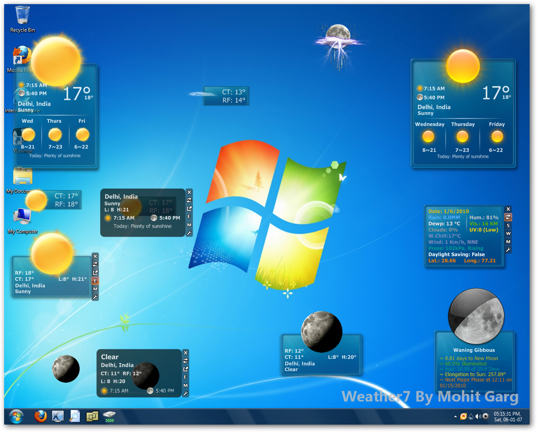The image size is (537, 432).
Task: Click 'Daylight Saving: False' line
Action: (x=457, y=255)
